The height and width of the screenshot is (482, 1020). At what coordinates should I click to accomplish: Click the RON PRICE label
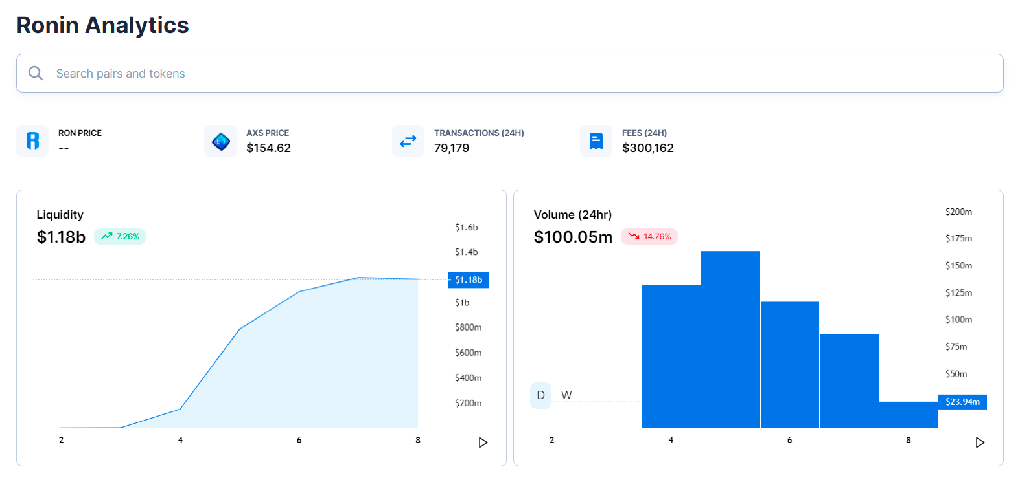[x=80, y=133]
